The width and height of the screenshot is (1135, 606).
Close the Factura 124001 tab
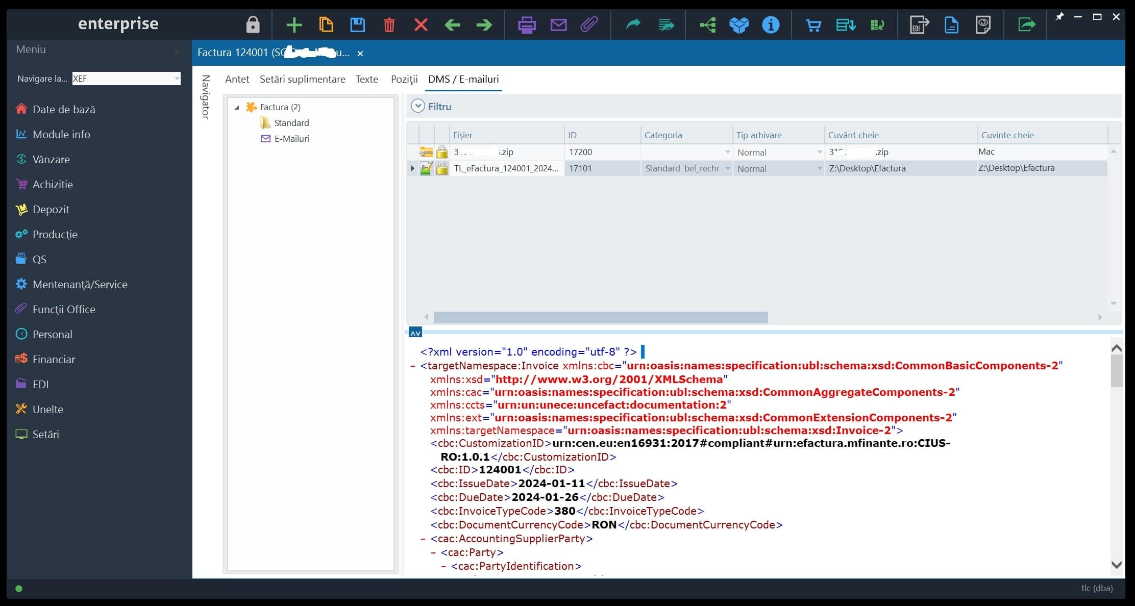tap(360, 53)
